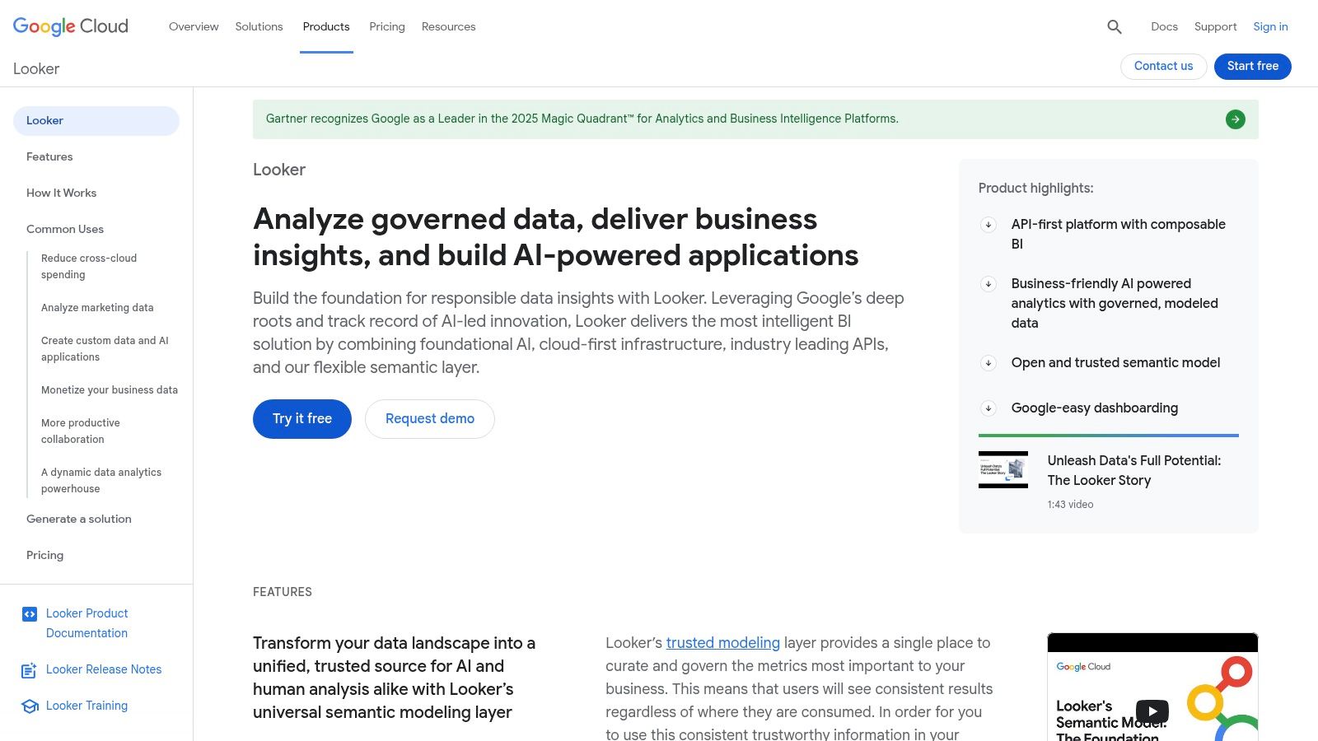Expand the Open and trusted semantic model highlight
Screen dimensions: 1318x741
click(x=988, y=362)
